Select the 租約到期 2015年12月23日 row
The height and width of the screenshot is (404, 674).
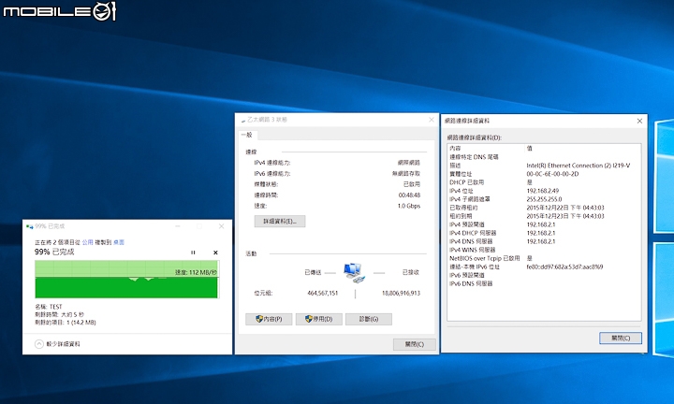(544, 216)
